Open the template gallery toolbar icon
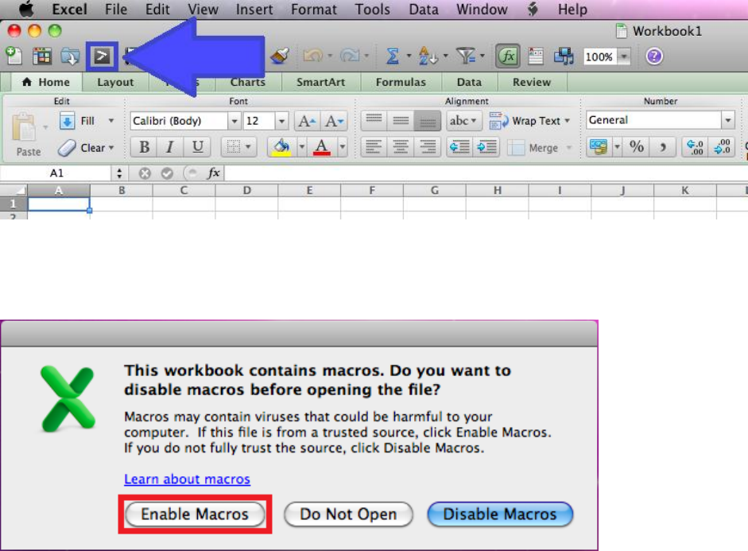748x551 pixels. click(42, 56)
